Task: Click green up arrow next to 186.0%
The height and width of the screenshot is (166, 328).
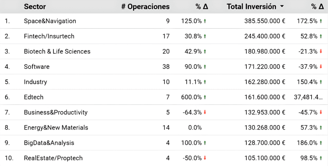Action: pyautogui.click(x=321, y=143)
